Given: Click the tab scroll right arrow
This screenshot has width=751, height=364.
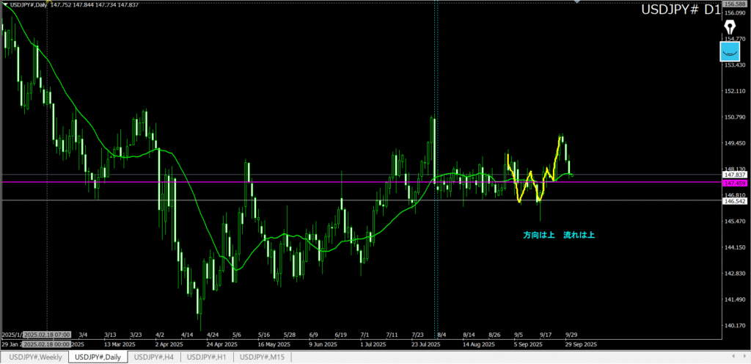Looking at the screenshot, I should click(x=744, y=357).
